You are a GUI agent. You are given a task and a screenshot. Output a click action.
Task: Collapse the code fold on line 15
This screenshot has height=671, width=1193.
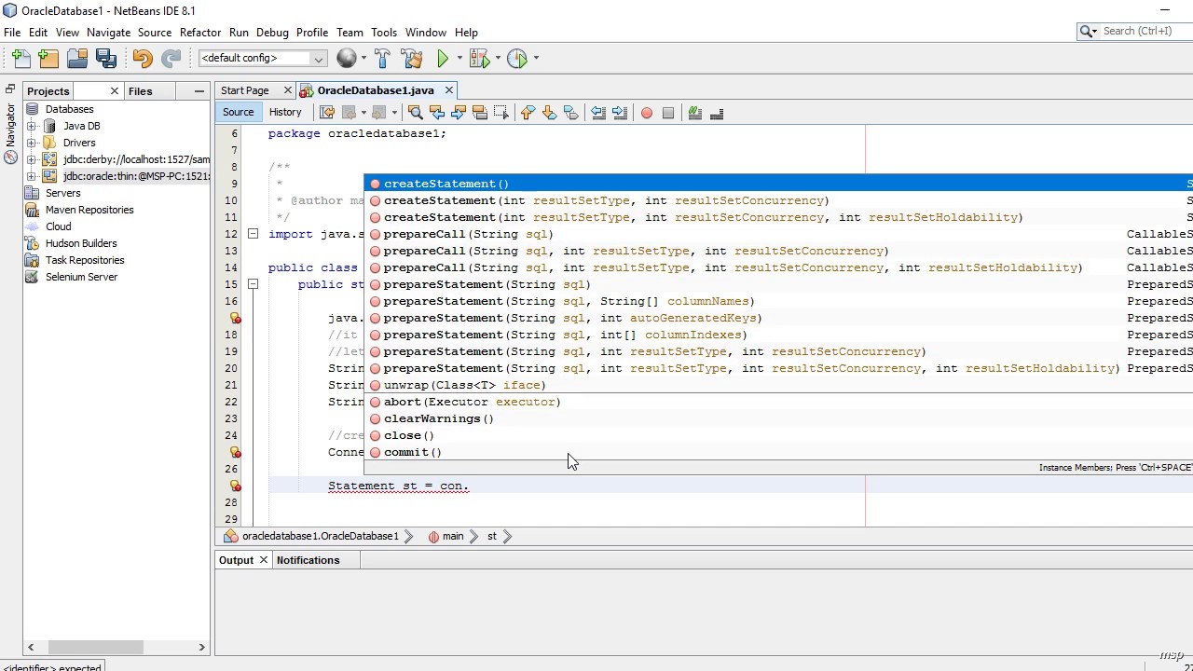click(x=253, y=284)
